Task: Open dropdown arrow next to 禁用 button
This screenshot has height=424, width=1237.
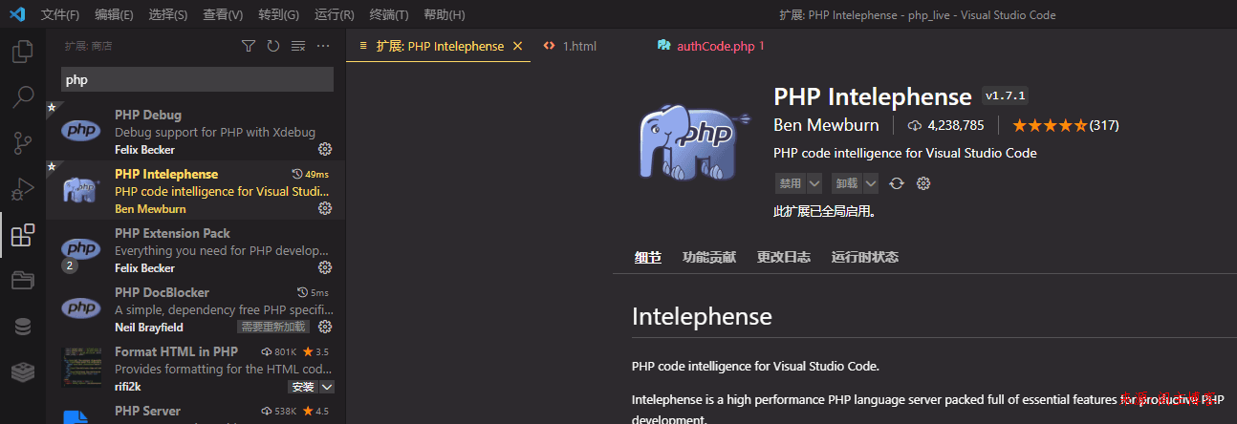Action: pos(814,183)
